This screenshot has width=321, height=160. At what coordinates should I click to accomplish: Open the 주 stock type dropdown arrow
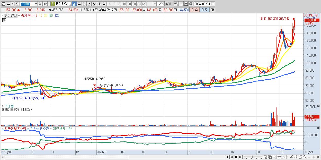[x=13, y=4]
